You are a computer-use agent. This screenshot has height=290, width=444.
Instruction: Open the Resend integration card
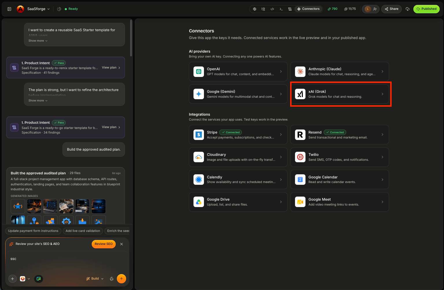pyautogui.click(x=340, y=135)
